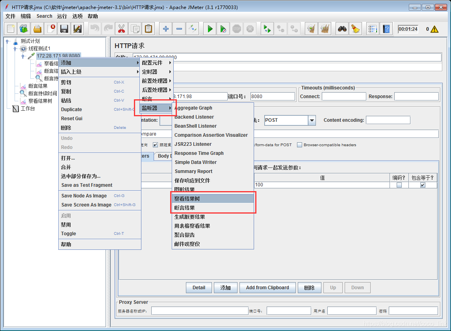Click the value cell containing 100
Image resolution: width=451 pixels, height=331 pixels.
tap(322, 185)
